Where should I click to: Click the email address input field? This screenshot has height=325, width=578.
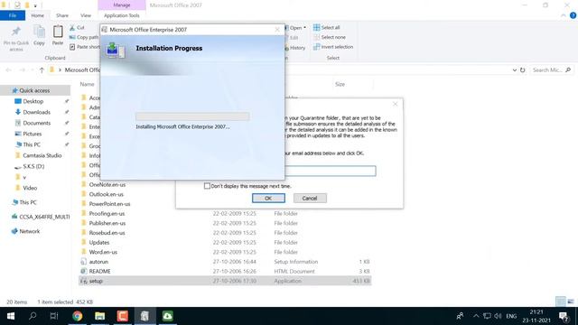[x=331, y=171]
